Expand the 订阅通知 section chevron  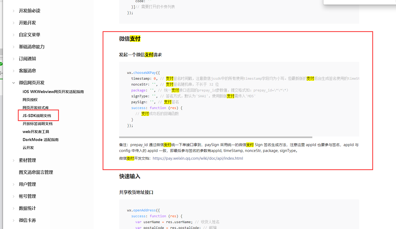[14, 59]
